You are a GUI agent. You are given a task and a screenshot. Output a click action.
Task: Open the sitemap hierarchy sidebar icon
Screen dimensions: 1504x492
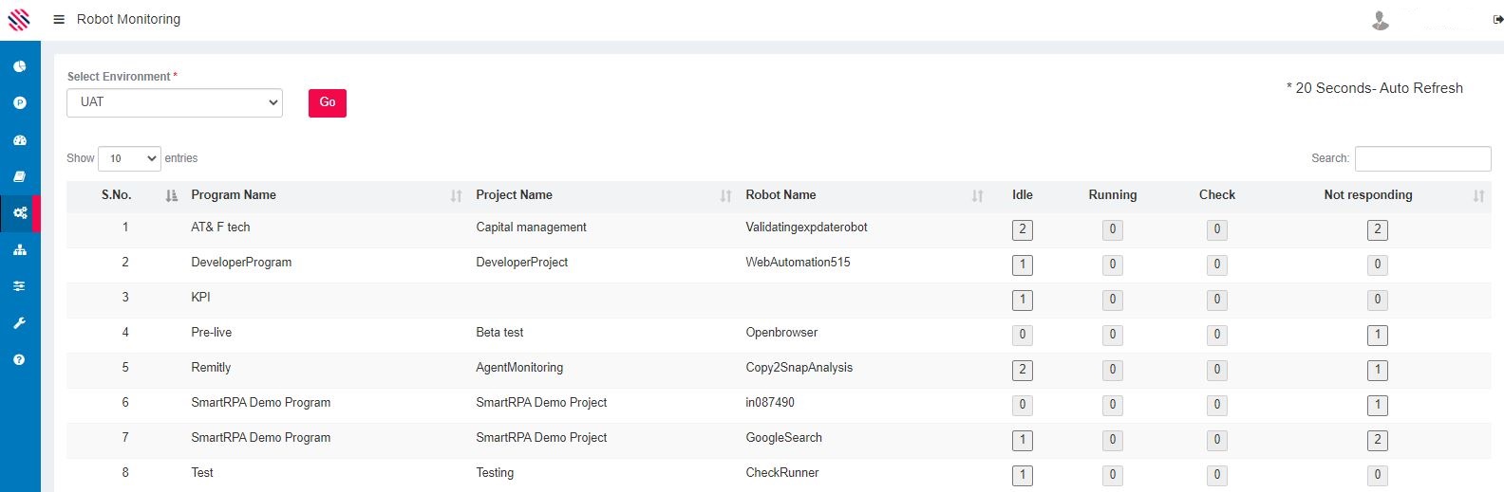click(x=20, y=250)
